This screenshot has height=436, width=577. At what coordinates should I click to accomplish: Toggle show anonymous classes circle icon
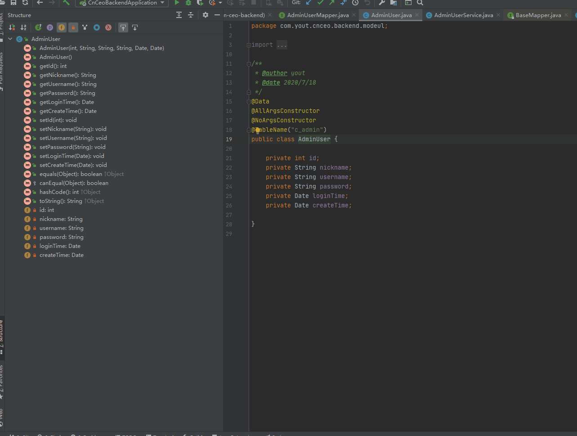[97, 27]
